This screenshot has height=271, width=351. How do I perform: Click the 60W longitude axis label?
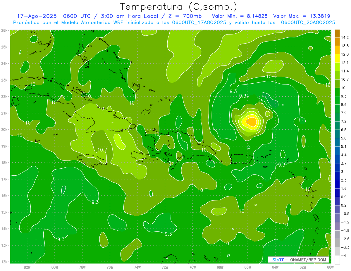click(x=331, y=267)
